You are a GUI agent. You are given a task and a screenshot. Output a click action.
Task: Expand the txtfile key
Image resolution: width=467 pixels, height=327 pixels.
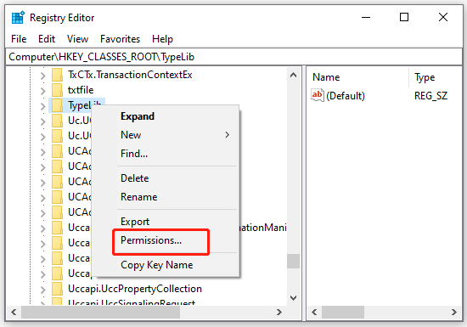point(43,91)
